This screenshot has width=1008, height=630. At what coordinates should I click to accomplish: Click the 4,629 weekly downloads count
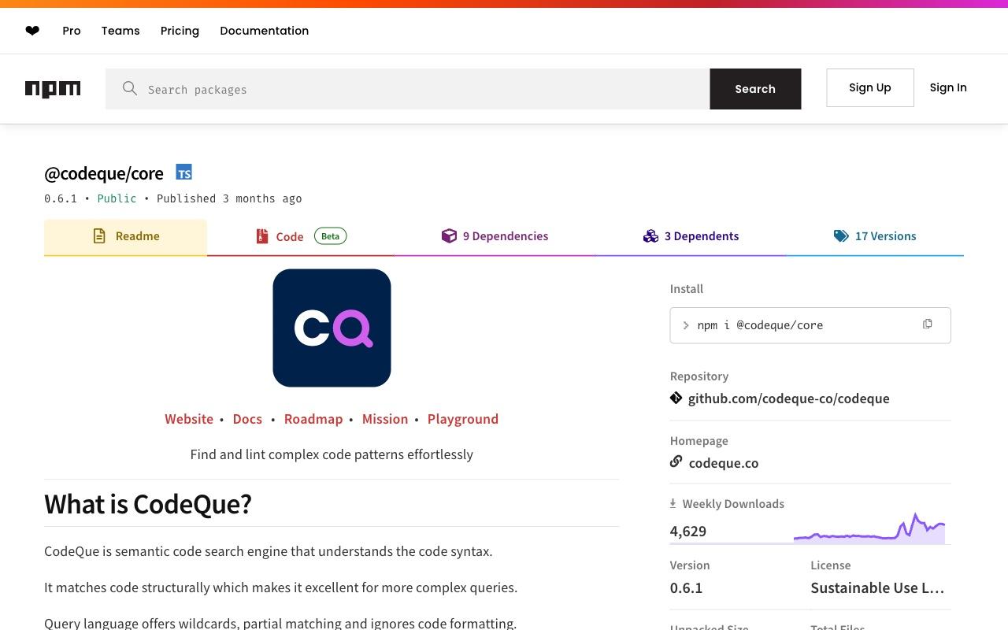pos(688,531)
